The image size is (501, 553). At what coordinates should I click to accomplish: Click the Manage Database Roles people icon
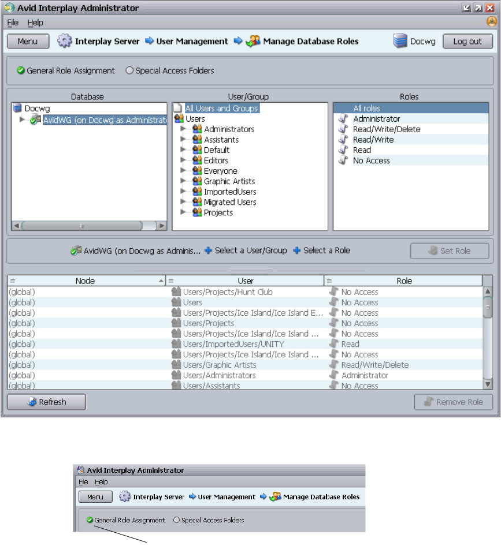(x=253, y=41)
